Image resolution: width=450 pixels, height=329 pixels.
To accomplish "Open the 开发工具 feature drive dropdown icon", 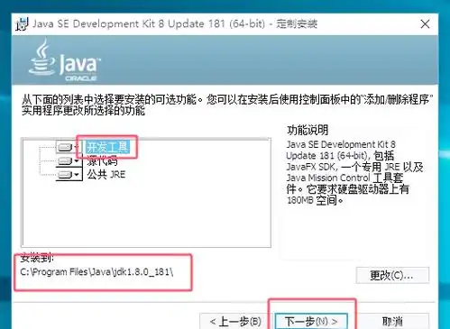I will pyautogui.click(x=69, y=147).
